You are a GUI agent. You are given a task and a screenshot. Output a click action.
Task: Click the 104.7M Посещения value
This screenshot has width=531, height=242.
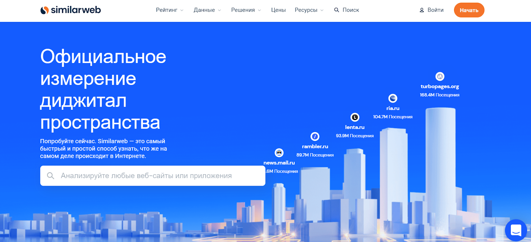(393, 117)
